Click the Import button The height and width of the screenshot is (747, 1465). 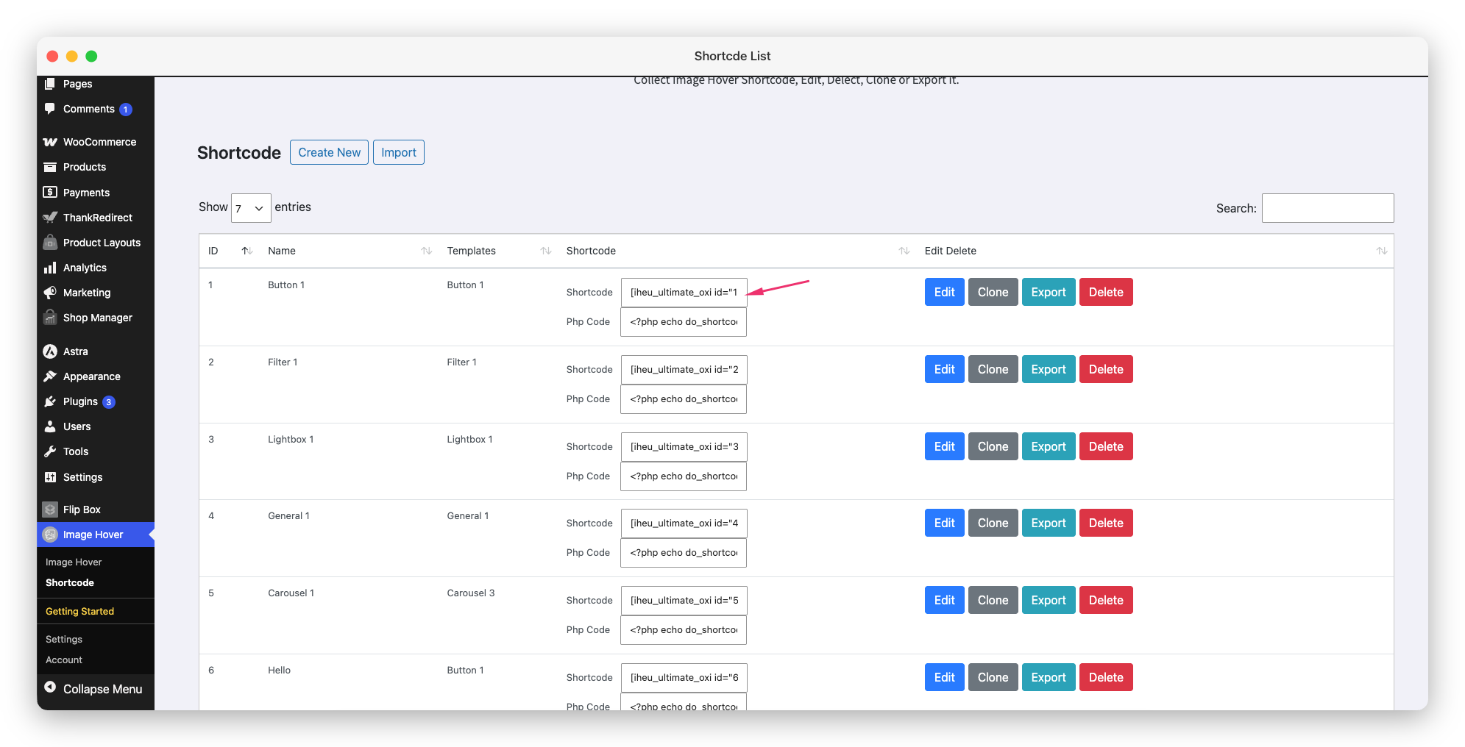click(x=399, y=152)
